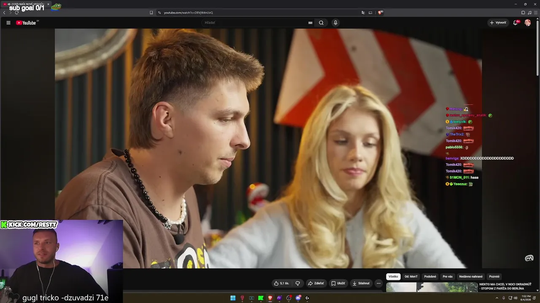Click chat message from S1MON_011

462,178
